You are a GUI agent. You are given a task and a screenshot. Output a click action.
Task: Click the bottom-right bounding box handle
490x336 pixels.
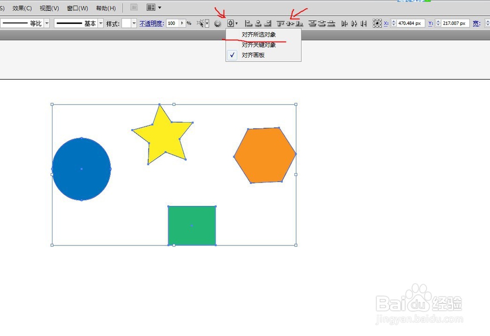296,245
